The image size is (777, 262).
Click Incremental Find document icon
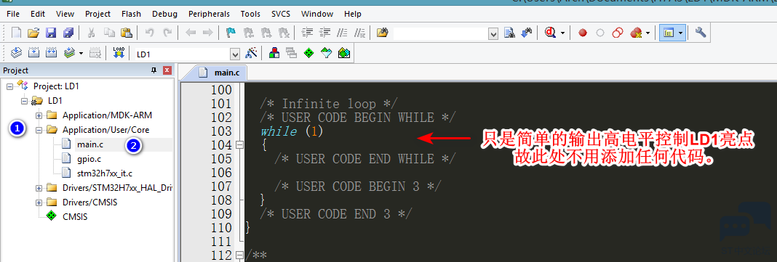coord(509,33)
